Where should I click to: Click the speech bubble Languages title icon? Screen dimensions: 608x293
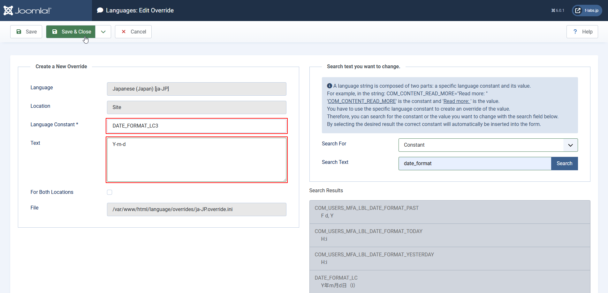coord(100,10)
